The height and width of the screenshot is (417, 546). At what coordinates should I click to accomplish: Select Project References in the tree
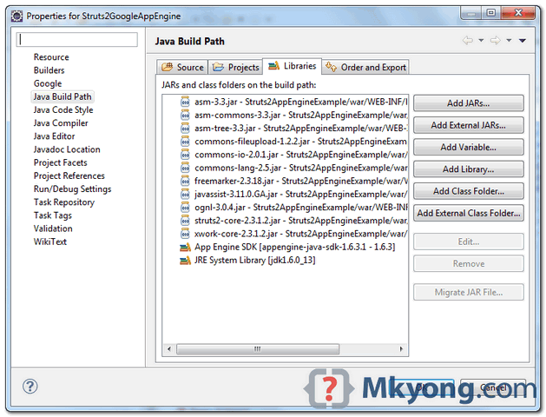(x=69, y=176)
